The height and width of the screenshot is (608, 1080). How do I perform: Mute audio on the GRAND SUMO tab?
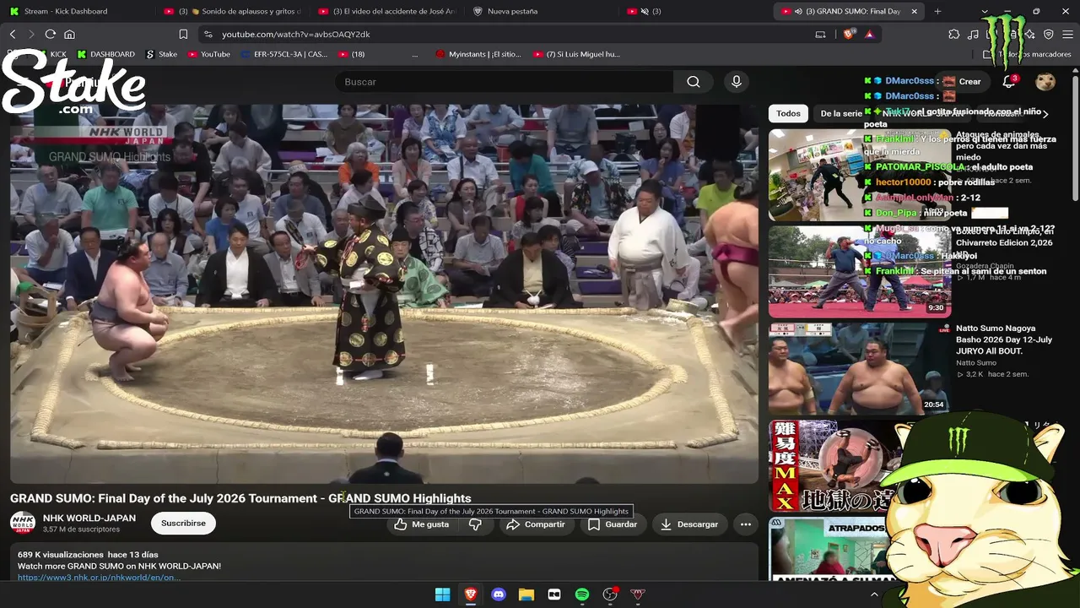[x=798, y=11]
